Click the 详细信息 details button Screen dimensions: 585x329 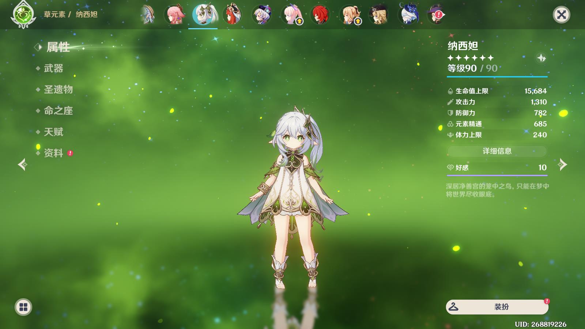coord(497,151)
